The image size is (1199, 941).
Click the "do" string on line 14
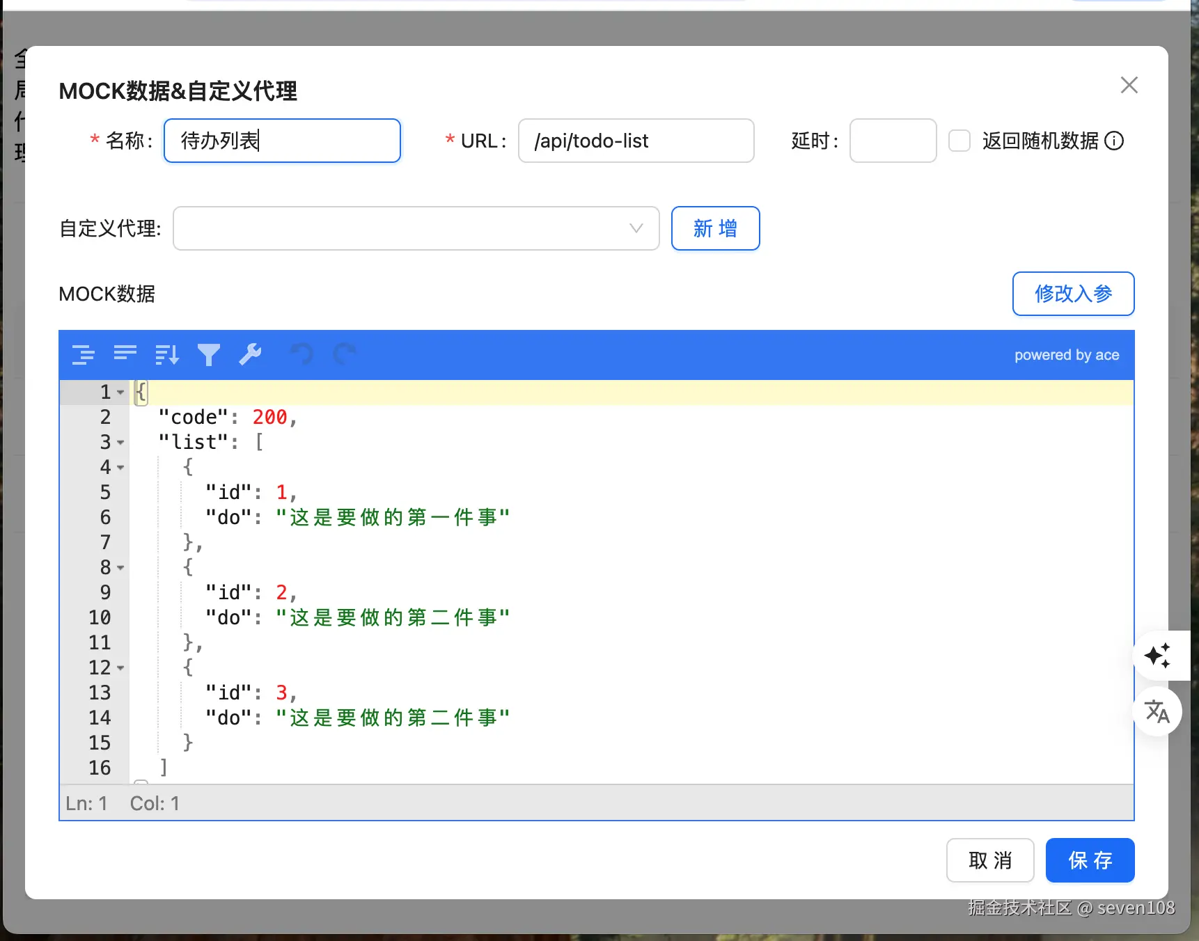393,718
